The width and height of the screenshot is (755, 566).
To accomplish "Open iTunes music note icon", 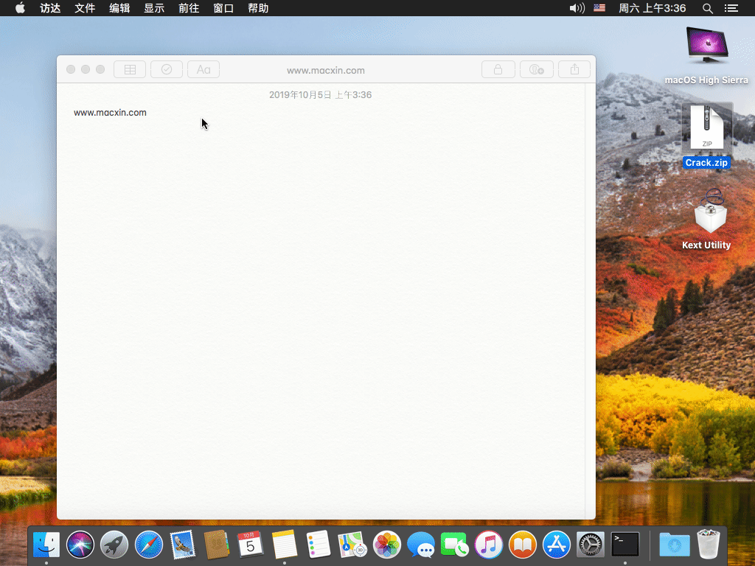I will click(x=489, y=545).
